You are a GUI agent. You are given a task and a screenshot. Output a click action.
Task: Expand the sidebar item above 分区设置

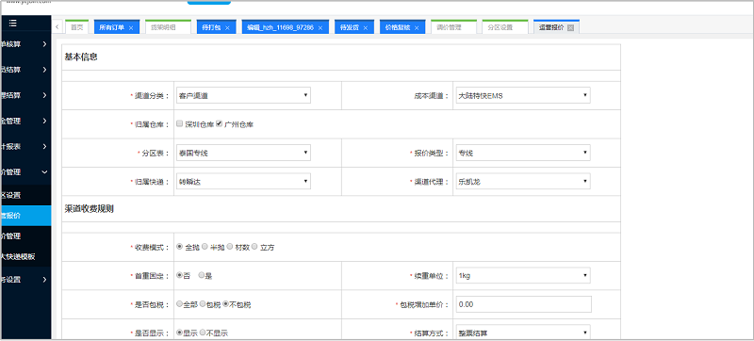25,171
